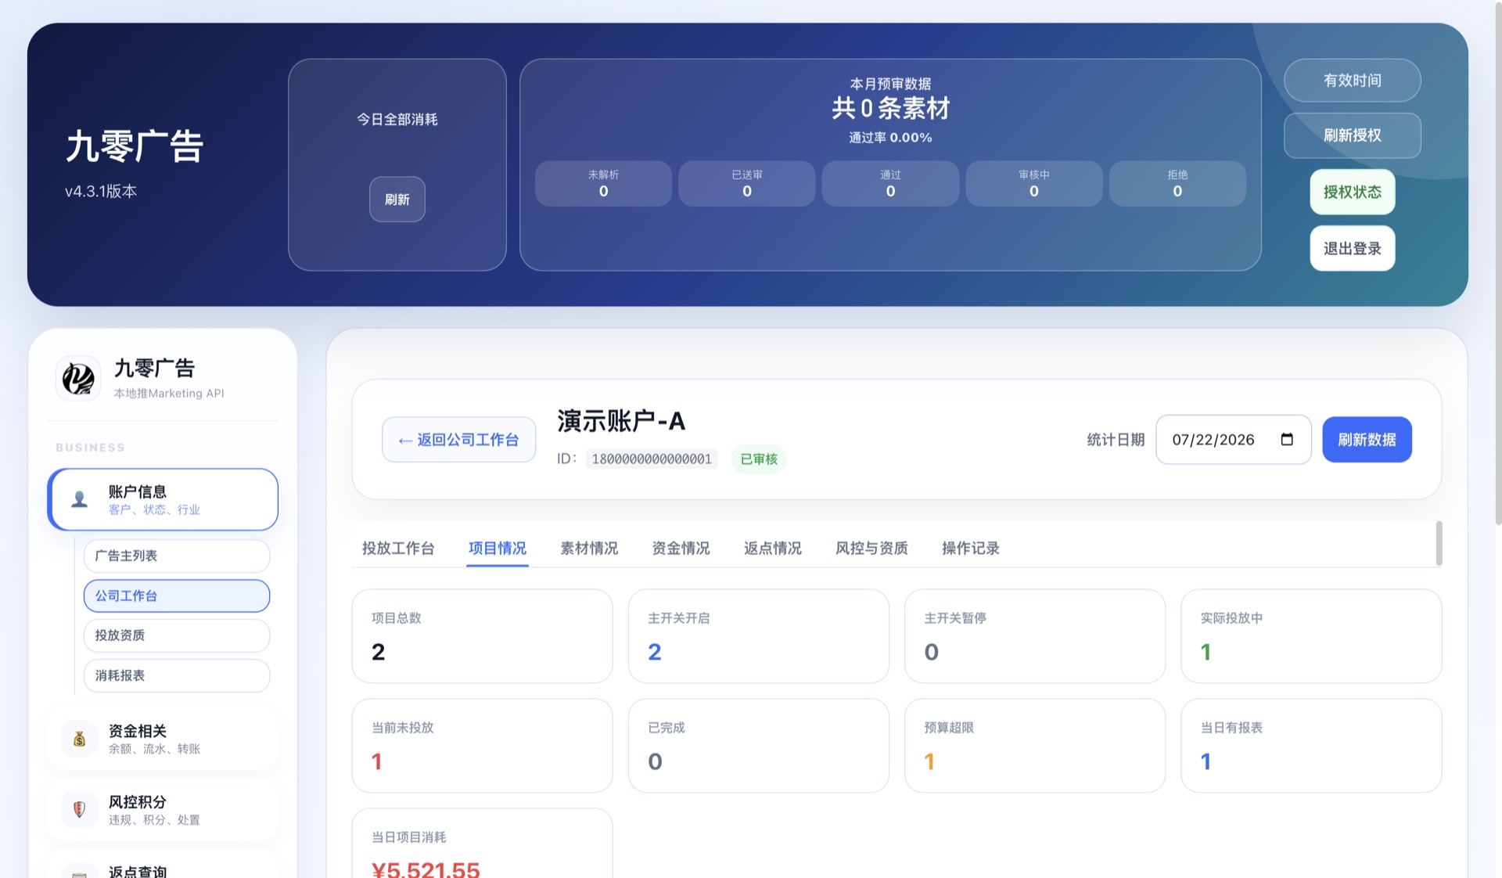Screen dimensions: 1502x878
Task: Go back via 返回公司工作台 button
Action: 458,440
